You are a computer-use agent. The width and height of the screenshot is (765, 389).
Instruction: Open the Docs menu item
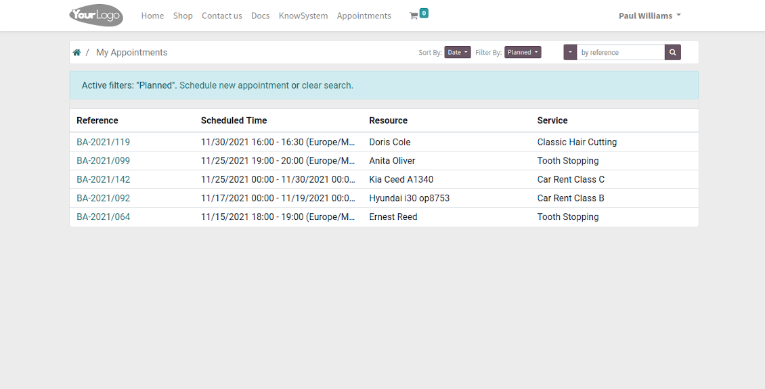260,16
